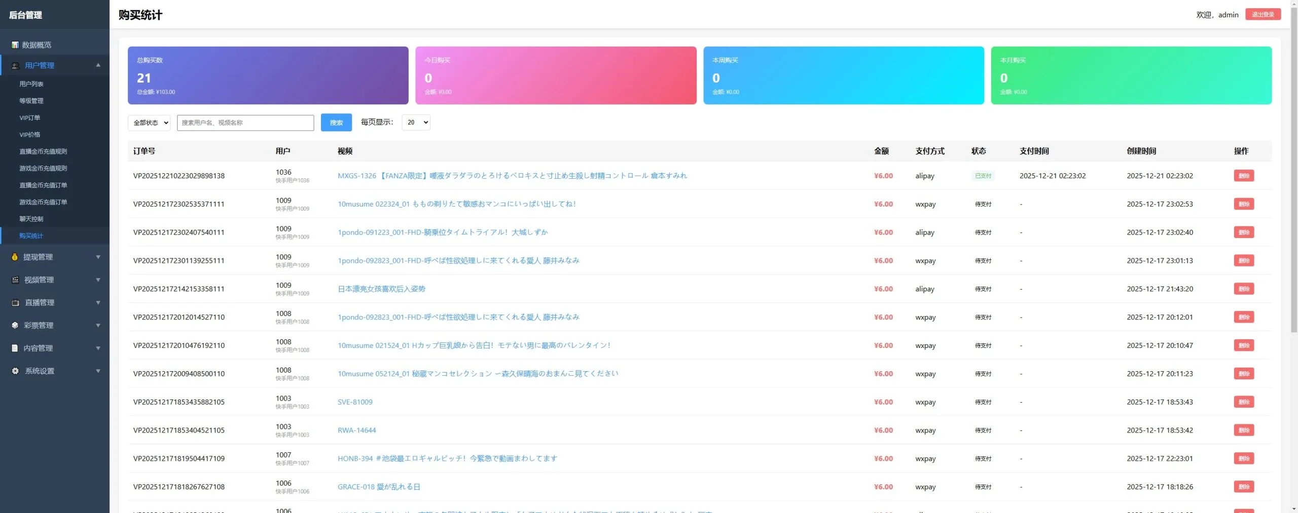Focus the 搜索用户名、视频名称 search field
The height and width of the screenshot is (513, 1298).
pos(245,123)
